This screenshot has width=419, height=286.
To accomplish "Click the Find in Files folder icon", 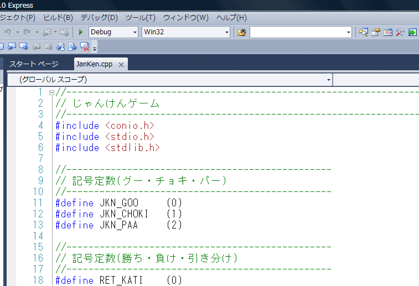I will (241, 32).
